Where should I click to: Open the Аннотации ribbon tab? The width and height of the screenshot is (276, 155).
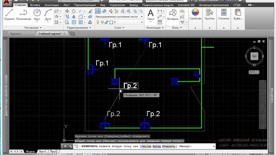pos(52,5)
